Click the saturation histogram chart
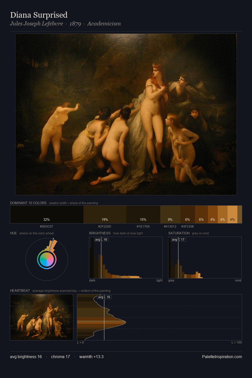Viewport: 252px width, 378px height. click(x=205, y=258)
